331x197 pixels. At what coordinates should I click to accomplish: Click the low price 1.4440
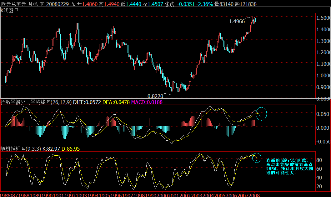(x=133, y=4)
